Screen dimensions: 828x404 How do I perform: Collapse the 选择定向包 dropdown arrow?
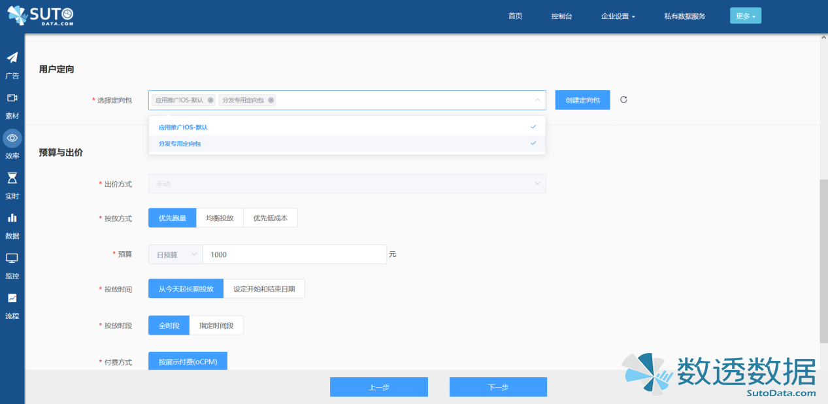tap(537, 100)
